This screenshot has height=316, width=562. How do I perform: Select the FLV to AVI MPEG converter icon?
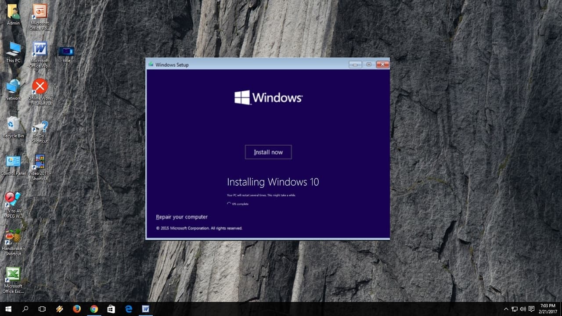click(13, 205)
